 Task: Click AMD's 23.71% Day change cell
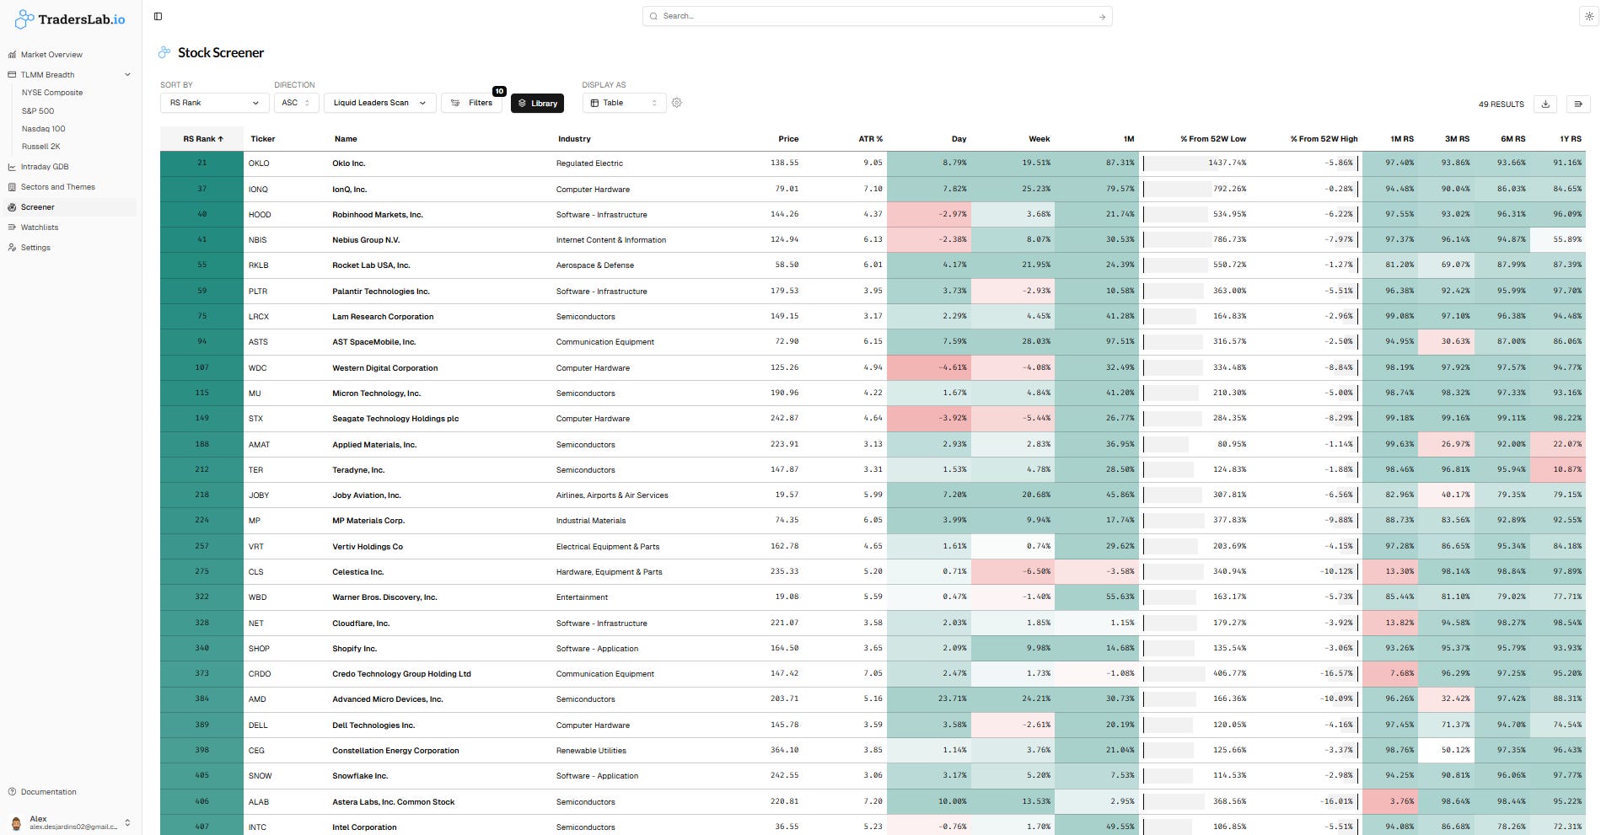(x=929, y=699)
